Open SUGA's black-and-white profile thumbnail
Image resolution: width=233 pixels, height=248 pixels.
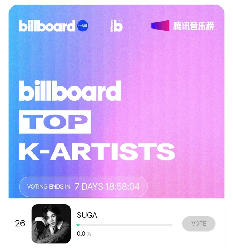[x=51, y=224]
